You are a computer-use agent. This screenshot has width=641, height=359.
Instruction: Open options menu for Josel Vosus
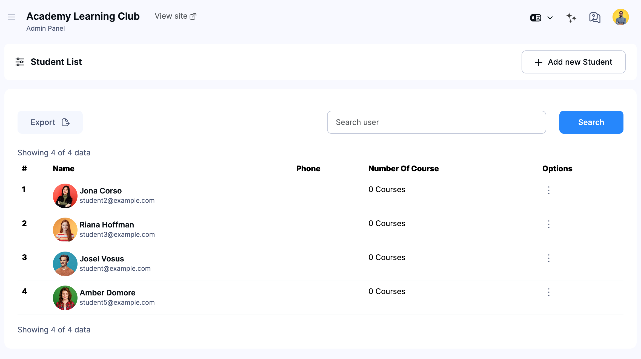tap(549, 258)
